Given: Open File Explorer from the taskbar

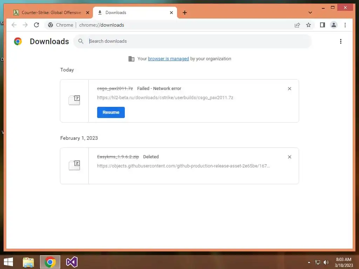Looking at the screenshot, I should pyautogui.click(x=28, y=262).
